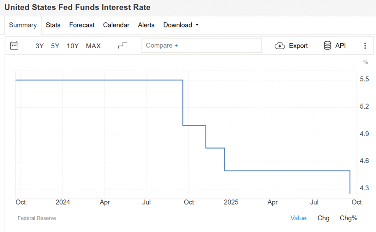This screenshot has height=232, width=376.
Task: Open the Calendar tab
Action: pos(116,25)
